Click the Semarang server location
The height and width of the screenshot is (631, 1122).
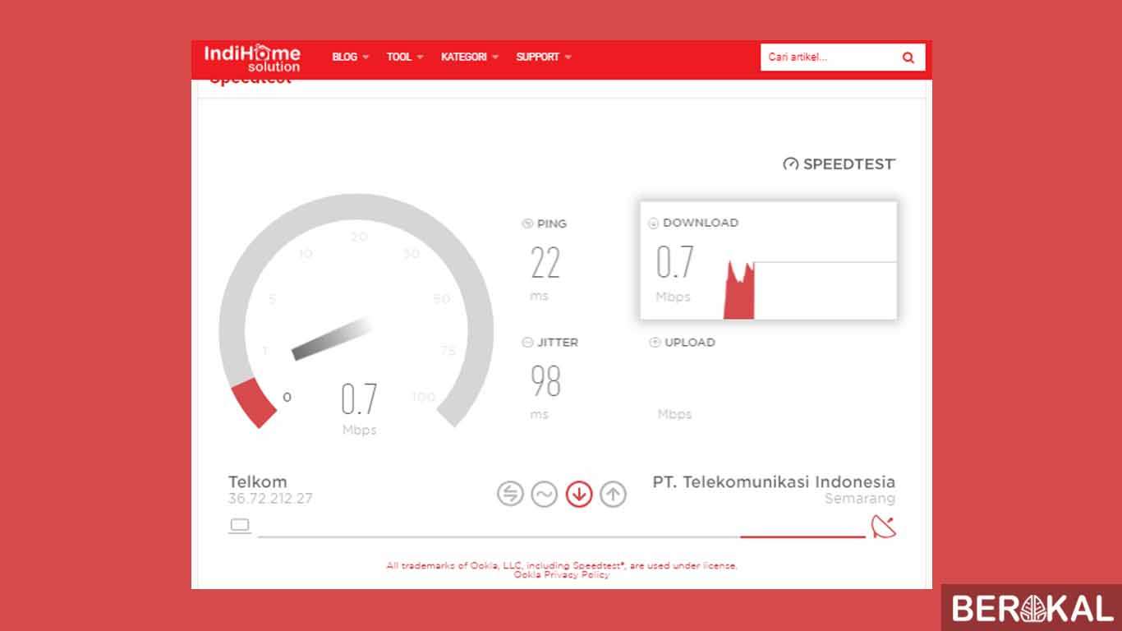(x=860, y=499)
